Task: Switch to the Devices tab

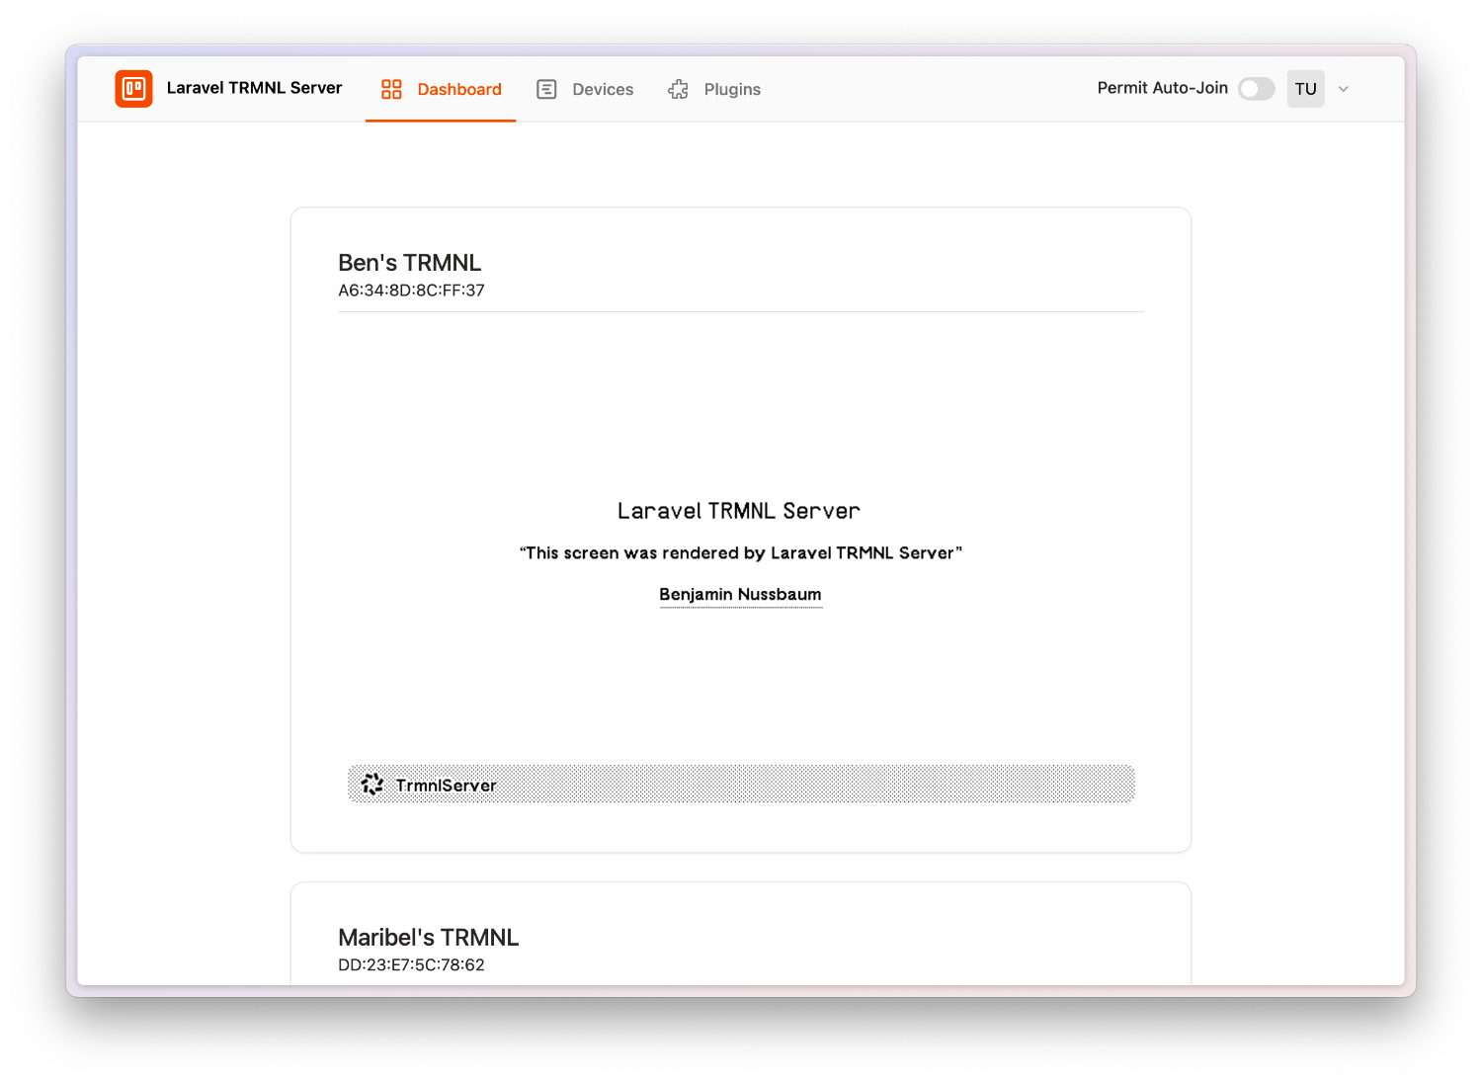Action: (603, 89)
